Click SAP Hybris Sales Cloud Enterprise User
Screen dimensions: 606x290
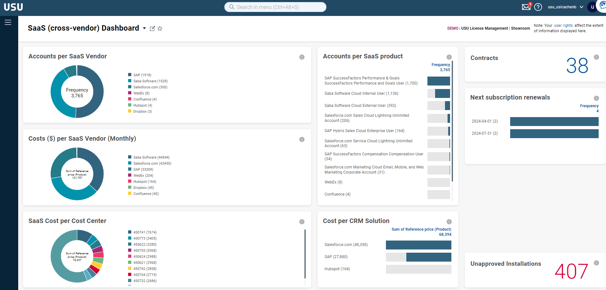pos(387,131)
